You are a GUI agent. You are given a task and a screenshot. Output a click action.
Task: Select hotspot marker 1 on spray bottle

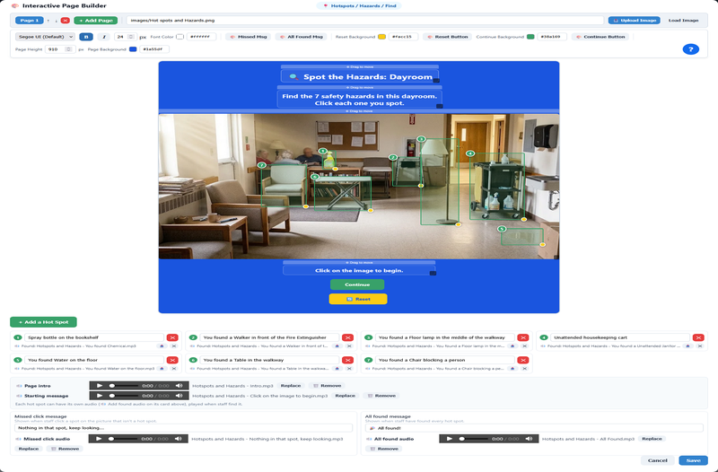click(323, 151)
